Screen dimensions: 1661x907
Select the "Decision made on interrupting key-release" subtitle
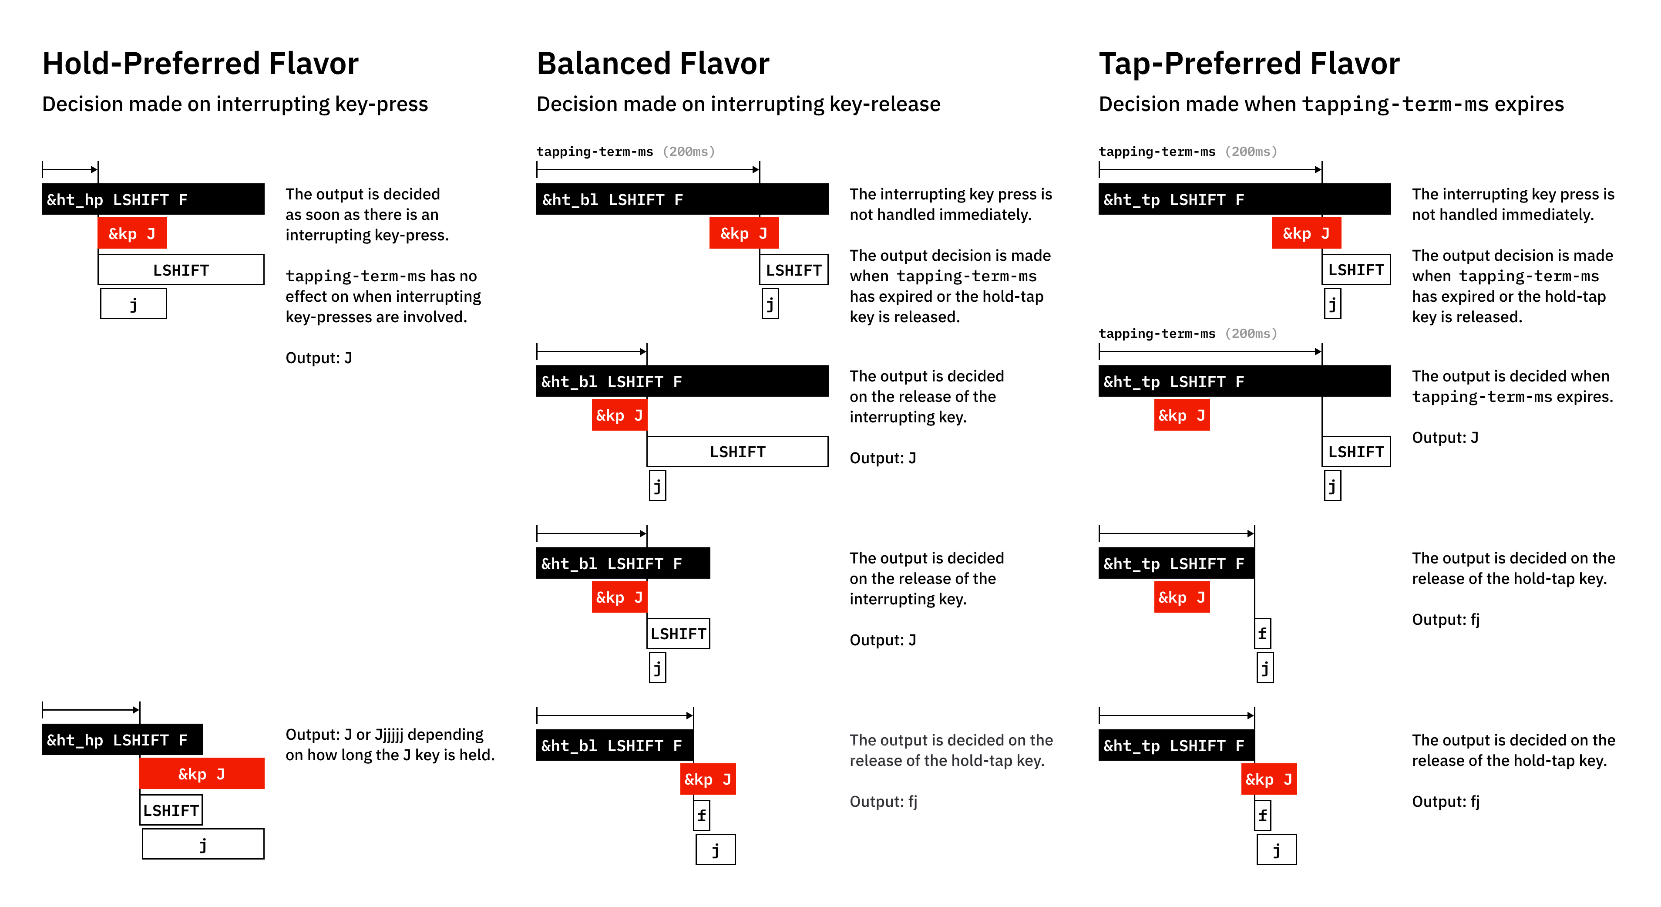(x=738, y=104)
